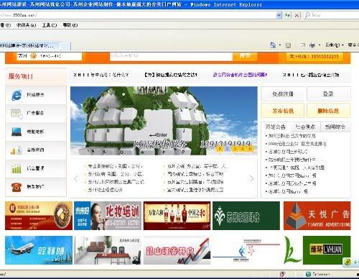Click the airplane advertisement banner

pyautogui.click(x=39, y=250)
